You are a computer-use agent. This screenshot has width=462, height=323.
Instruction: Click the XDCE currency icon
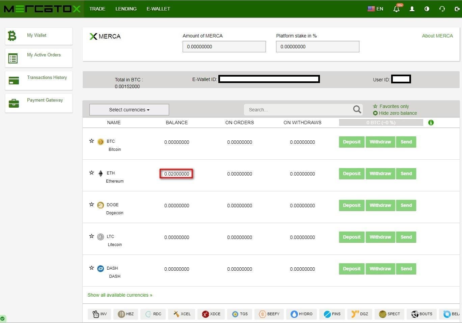pos(206,314)
